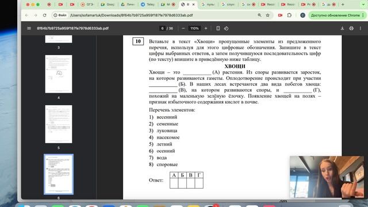Click list item 2) семенные
This screenshot has width=368, height=207.
[163, 124]
